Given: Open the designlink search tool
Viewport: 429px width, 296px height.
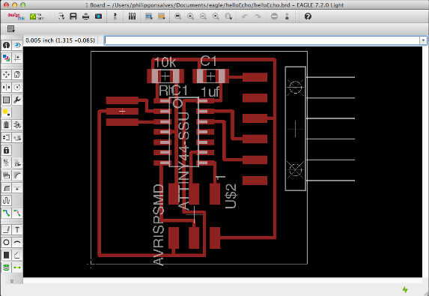Looking at the screenshot, I should [x=16, y=16].
